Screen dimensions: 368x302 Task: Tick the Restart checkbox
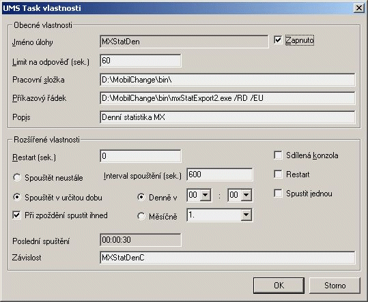coord(278,175)
